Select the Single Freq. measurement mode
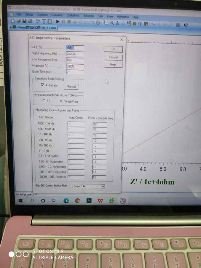201x268 pixels. [x=62, y=101]
